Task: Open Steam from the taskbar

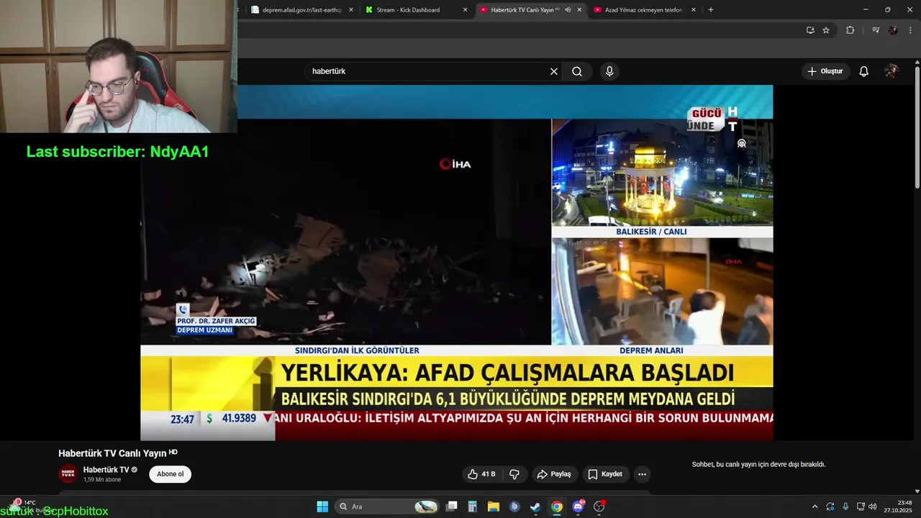Action: (535, 506)
